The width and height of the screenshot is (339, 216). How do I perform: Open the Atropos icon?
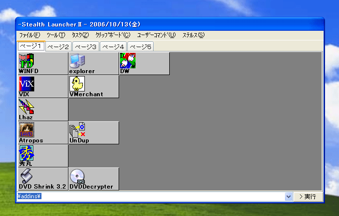(x=43, y=133)
